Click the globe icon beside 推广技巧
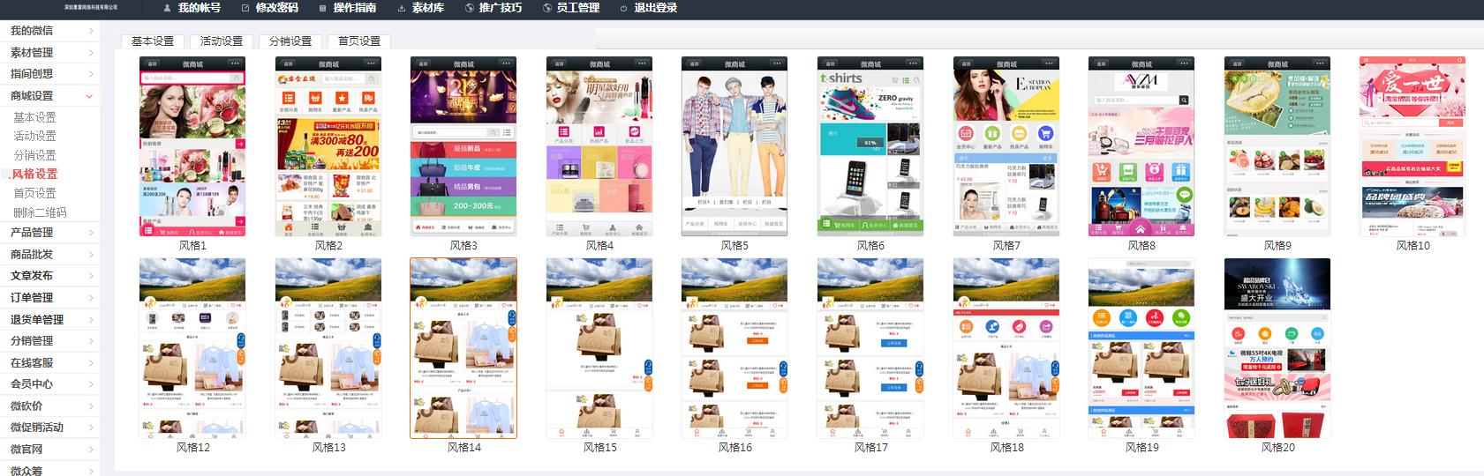 coord(469,8)
